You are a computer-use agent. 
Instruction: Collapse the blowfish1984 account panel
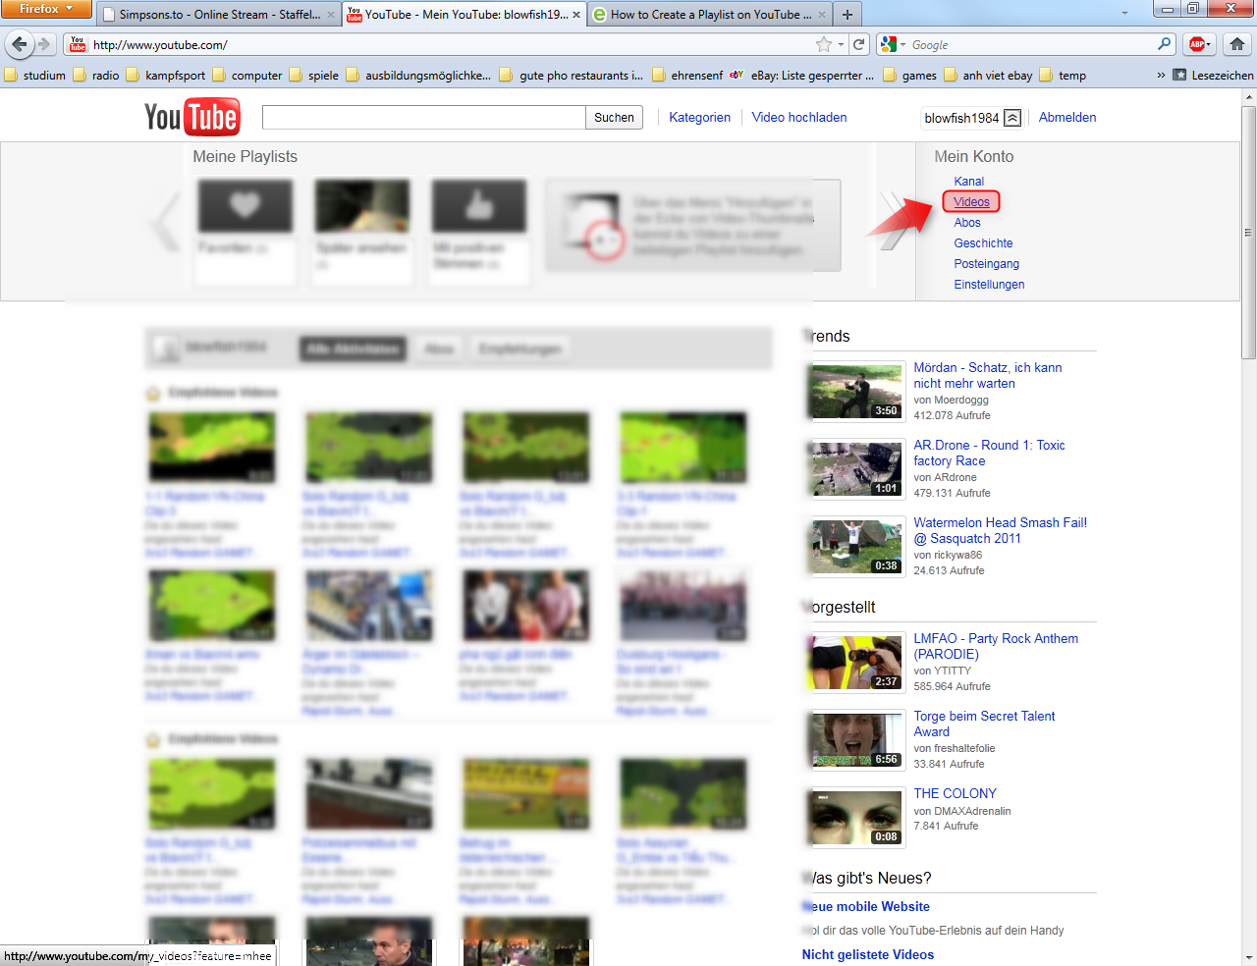[1012, 118]
